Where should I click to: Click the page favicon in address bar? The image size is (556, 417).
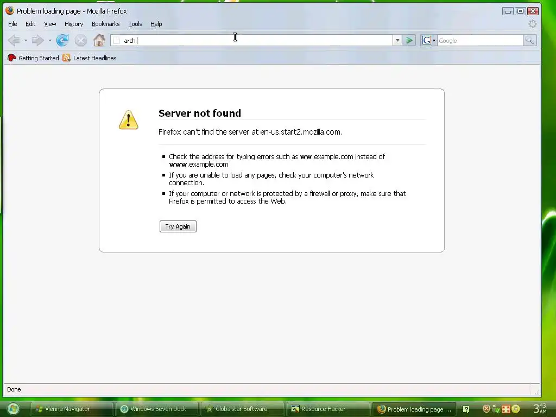[117, 40]
